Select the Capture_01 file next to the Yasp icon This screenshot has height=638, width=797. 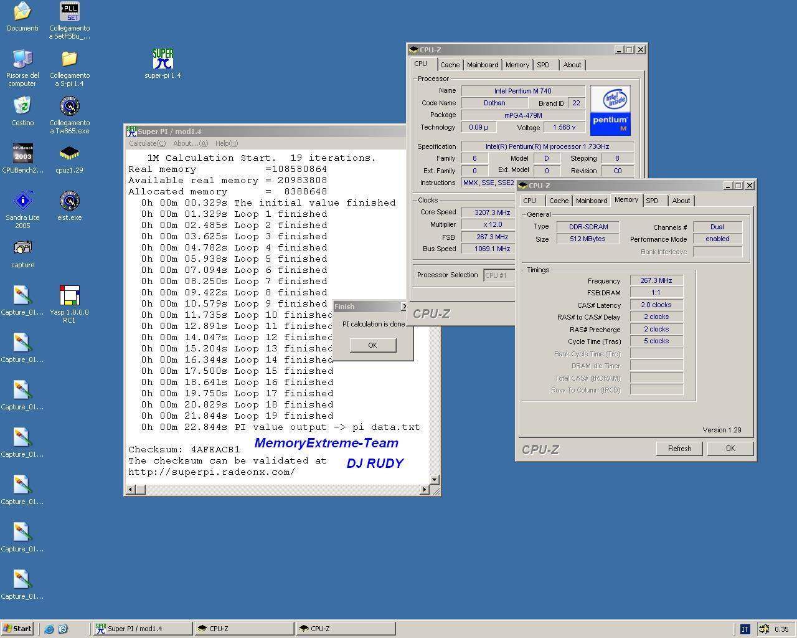(22, 301)
